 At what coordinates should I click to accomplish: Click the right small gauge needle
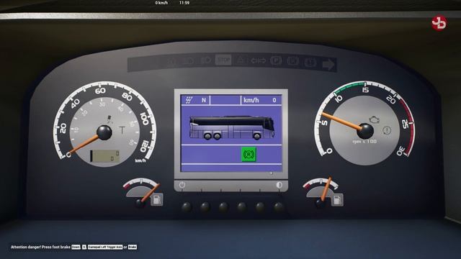tap(326, 189)
